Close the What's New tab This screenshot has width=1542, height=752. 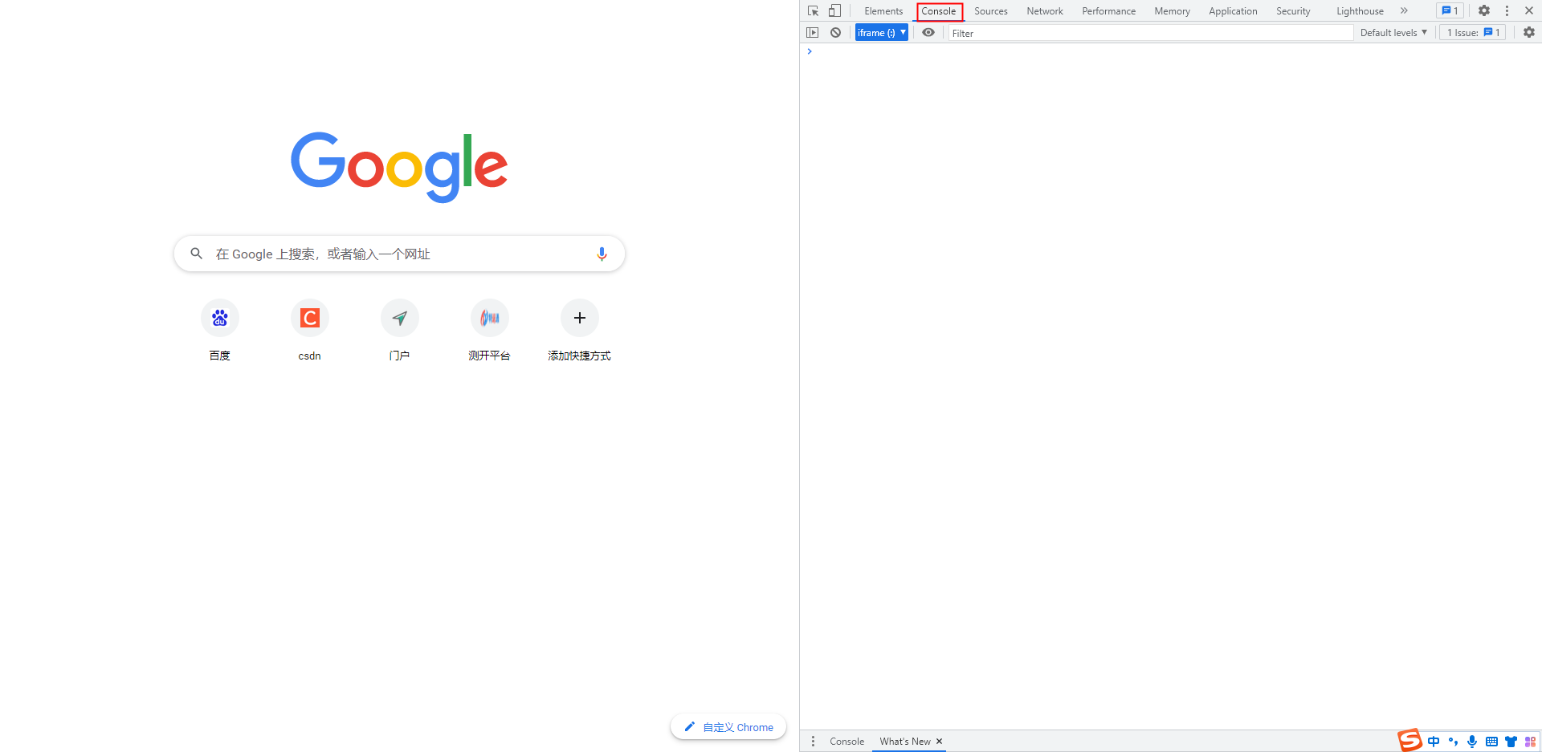[939, 742]
